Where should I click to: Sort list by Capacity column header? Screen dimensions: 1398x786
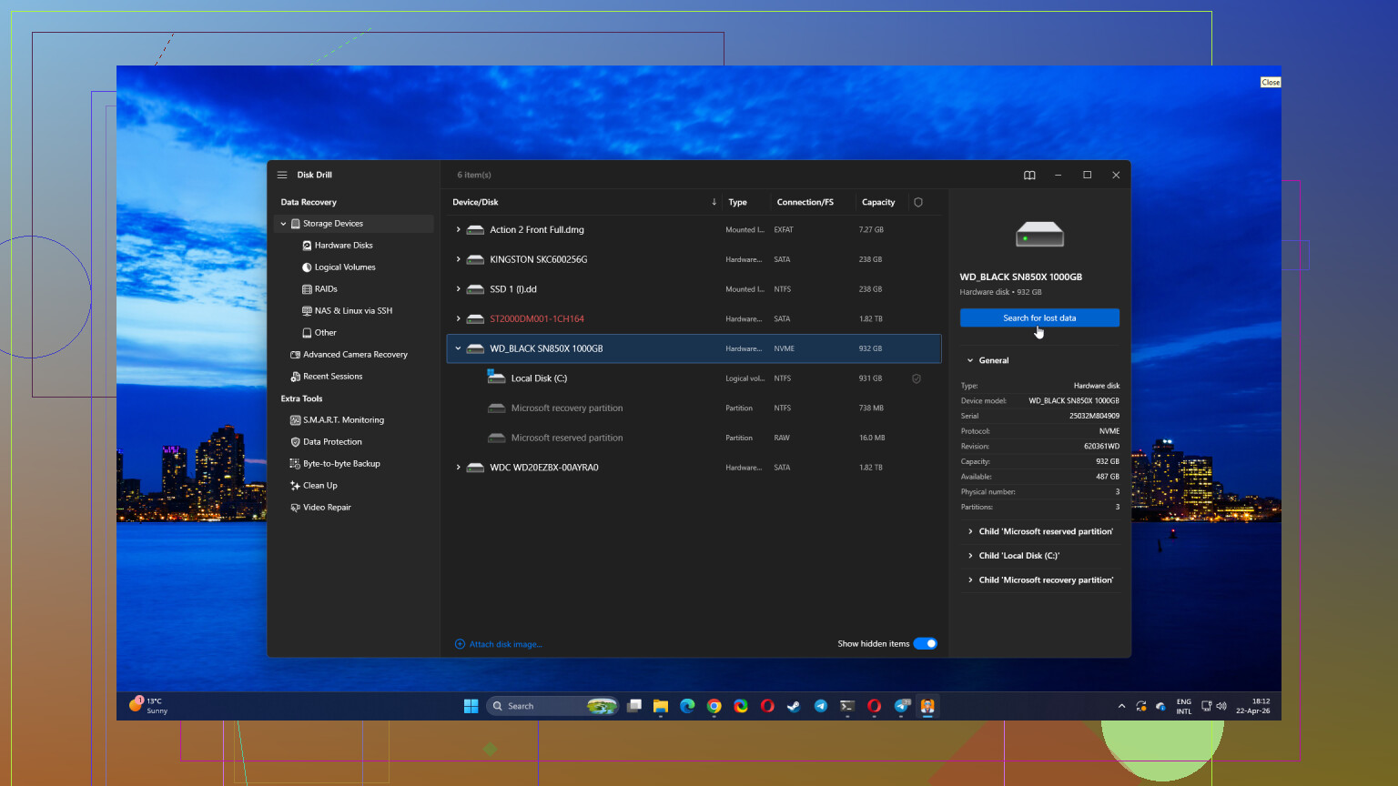(x=878, y=202)
